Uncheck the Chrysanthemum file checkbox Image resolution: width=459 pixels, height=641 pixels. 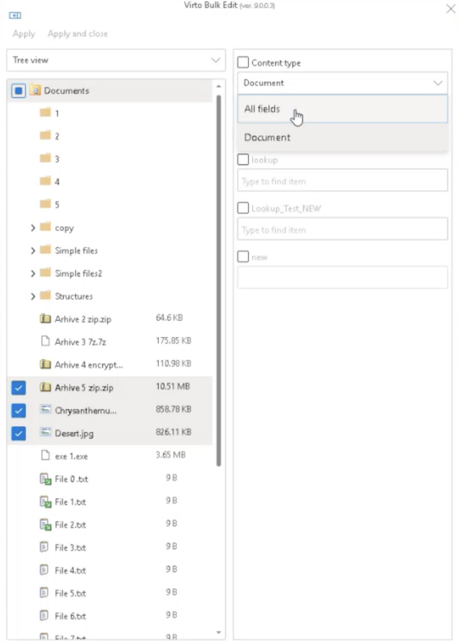[18, 411]
